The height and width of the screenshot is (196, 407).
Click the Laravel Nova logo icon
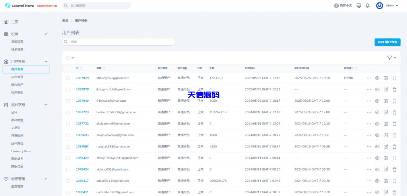8,6
